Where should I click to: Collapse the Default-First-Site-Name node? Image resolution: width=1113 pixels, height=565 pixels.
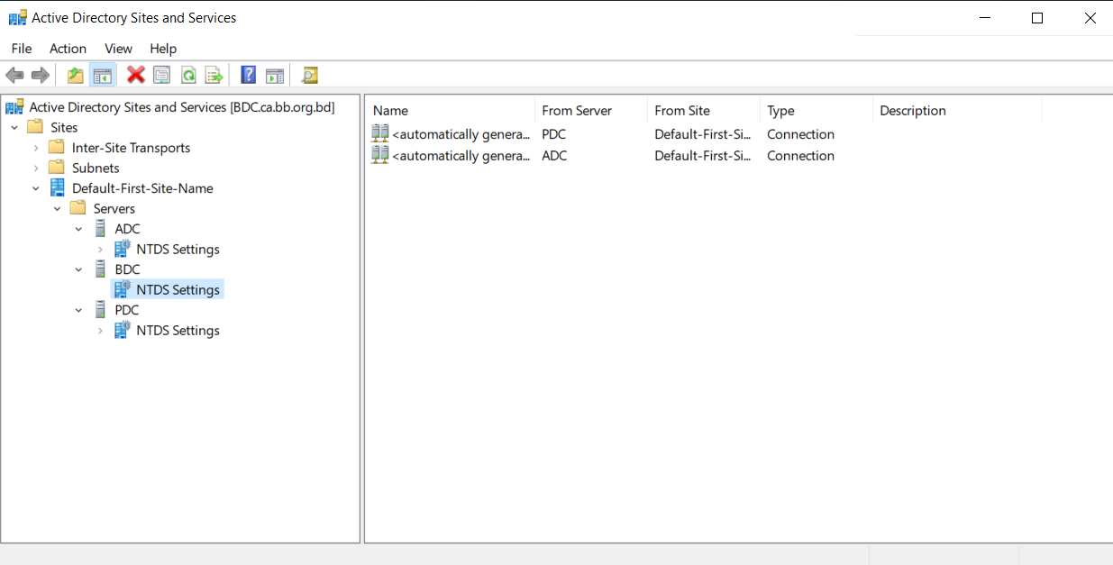[x=36, y=188]
